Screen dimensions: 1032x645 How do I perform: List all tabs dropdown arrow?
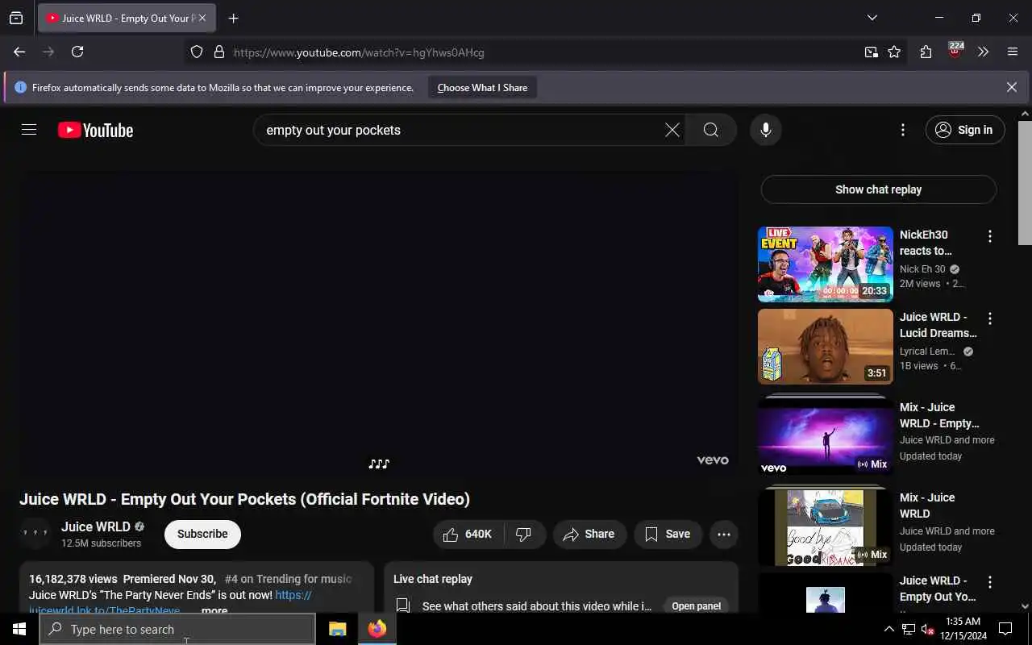point(872,18)
